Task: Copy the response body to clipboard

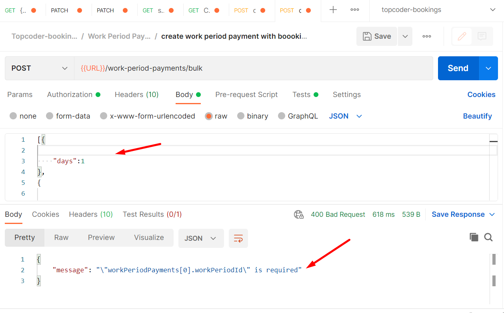Action: tap(474, 237)
